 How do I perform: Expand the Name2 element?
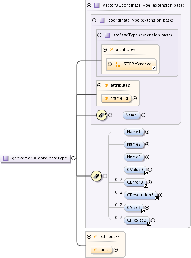click(x=147, y=145)
